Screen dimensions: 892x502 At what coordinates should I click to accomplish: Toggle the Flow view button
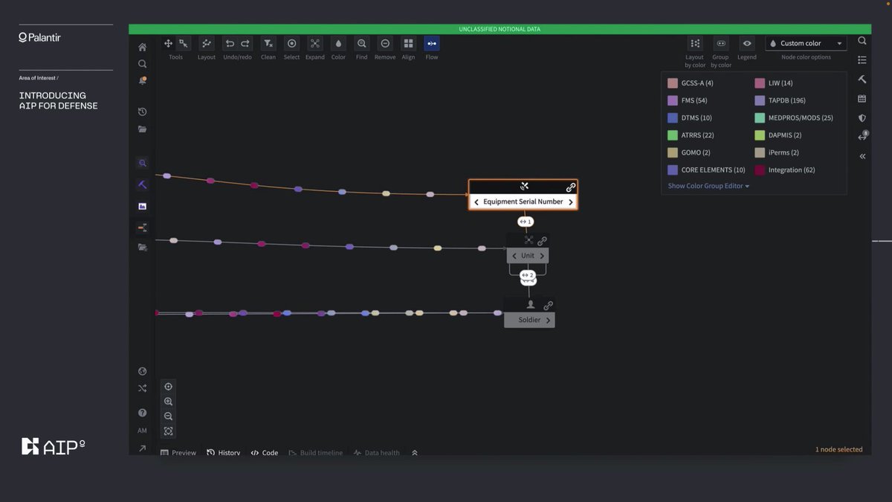coord(432,43)
